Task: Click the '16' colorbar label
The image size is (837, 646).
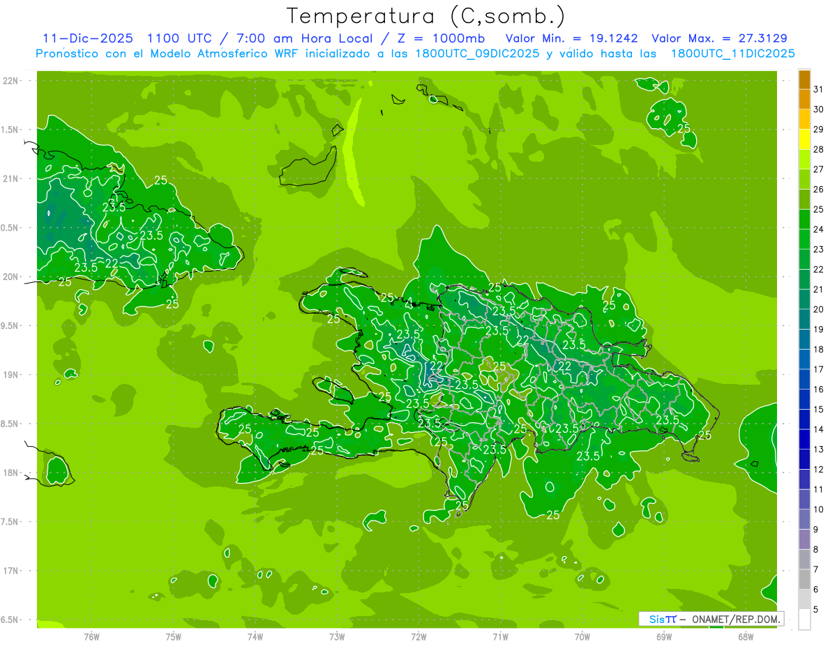Action: [x=818, y=390]
